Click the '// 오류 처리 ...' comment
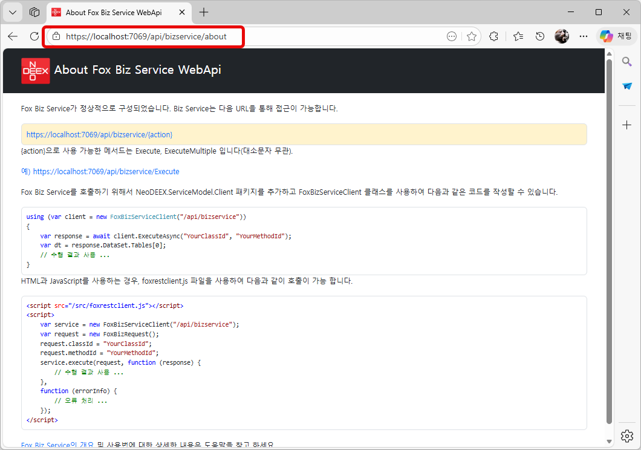 (80, 400)
